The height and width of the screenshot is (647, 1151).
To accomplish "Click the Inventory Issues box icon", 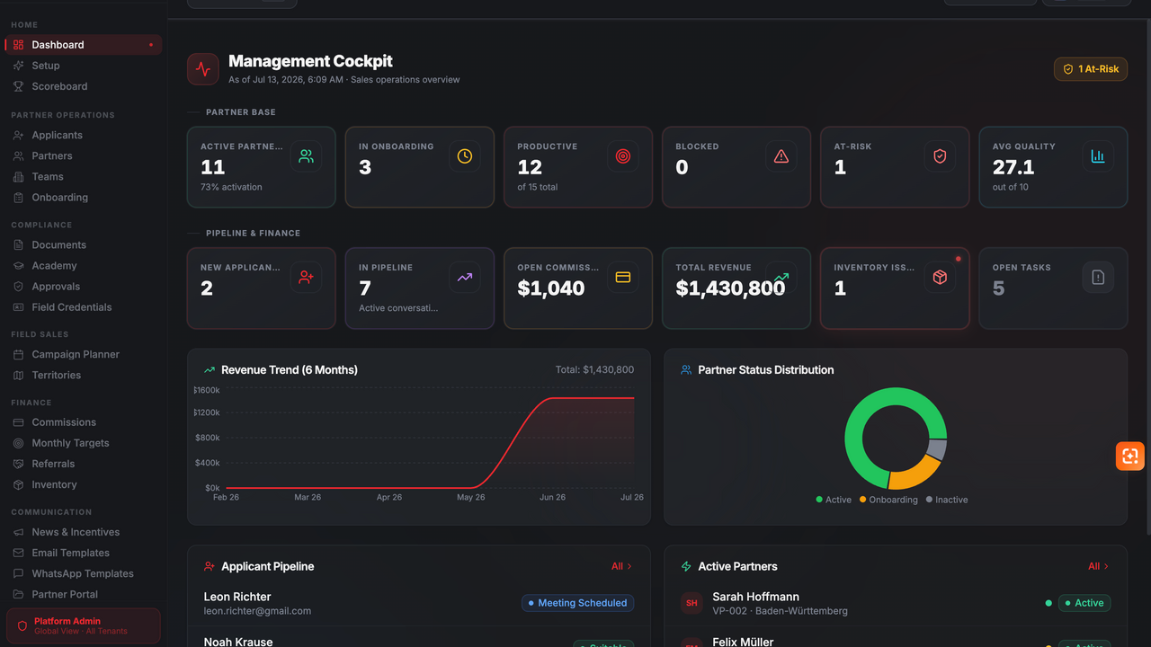I will [x=940, y=278].
